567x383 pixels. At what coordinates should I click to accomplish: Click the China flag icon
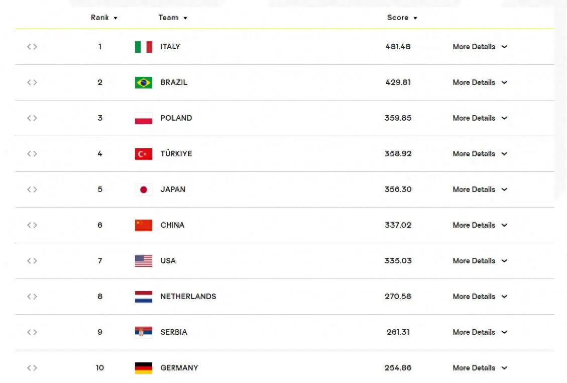144,225
